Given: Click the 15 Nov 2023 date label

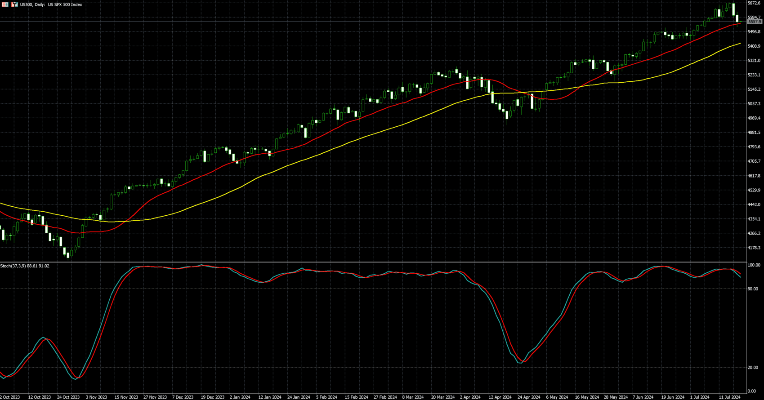Looking at the screenshot, I should 126,397.
